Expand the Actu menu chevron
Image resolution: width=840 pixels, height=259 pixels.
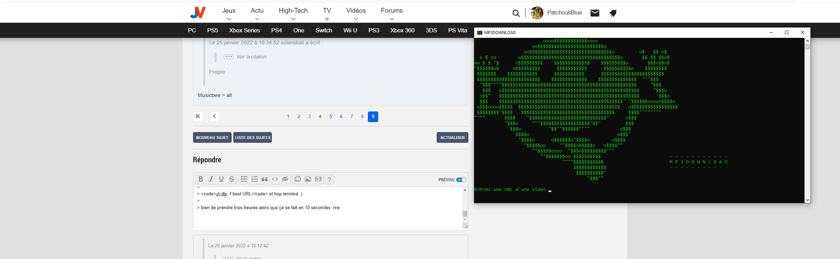[x=257, y=19]
